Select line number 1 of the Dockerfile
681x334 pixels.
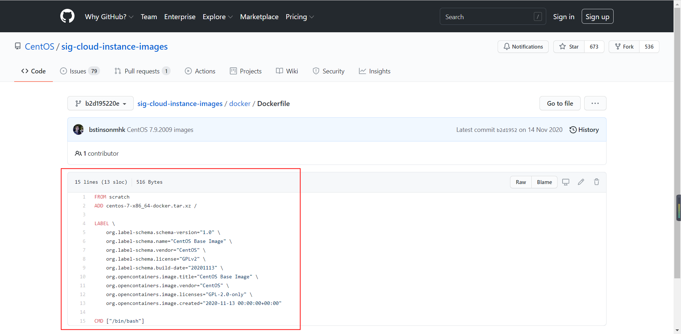[84, 197]
